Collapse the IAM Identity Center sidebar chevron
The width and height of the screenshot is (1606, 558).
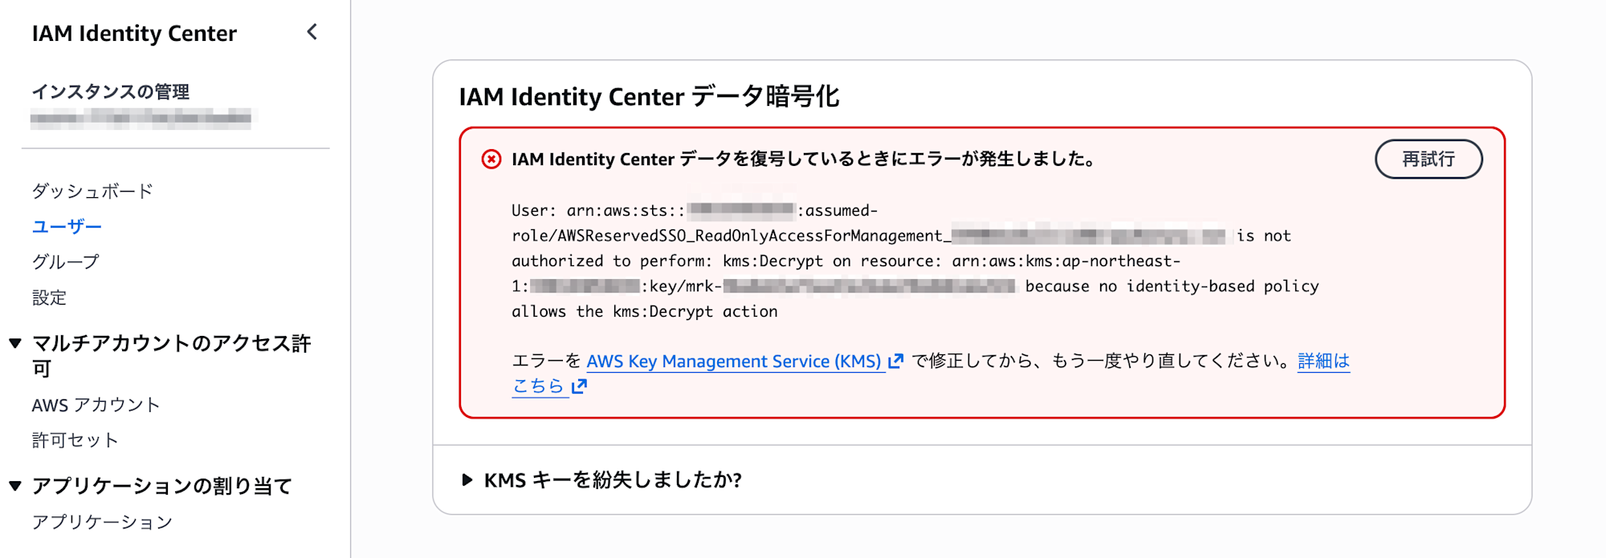click(x=312, y=32)
